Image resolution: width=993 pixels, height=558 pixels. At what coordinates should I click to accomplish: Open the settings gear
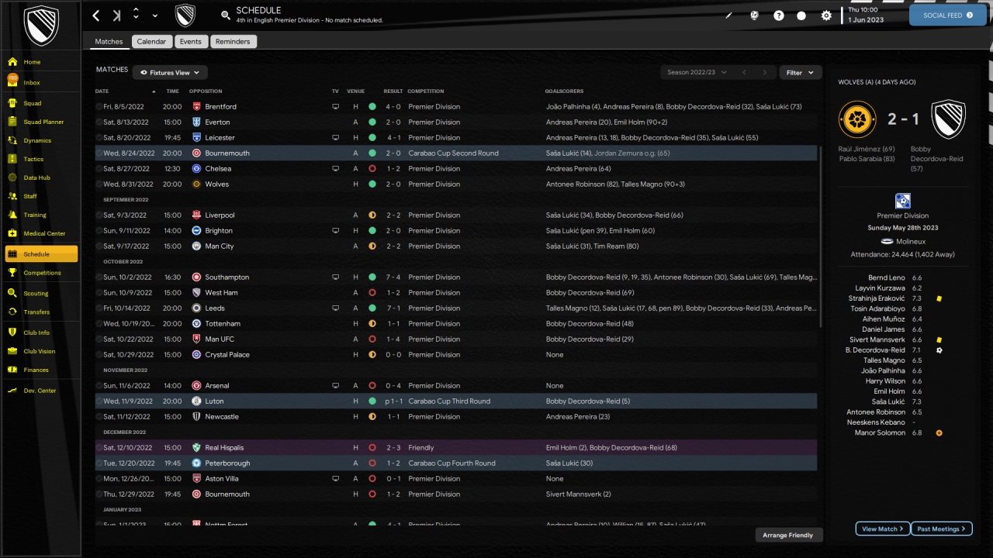pyautogui.click(x=826, y=15)
